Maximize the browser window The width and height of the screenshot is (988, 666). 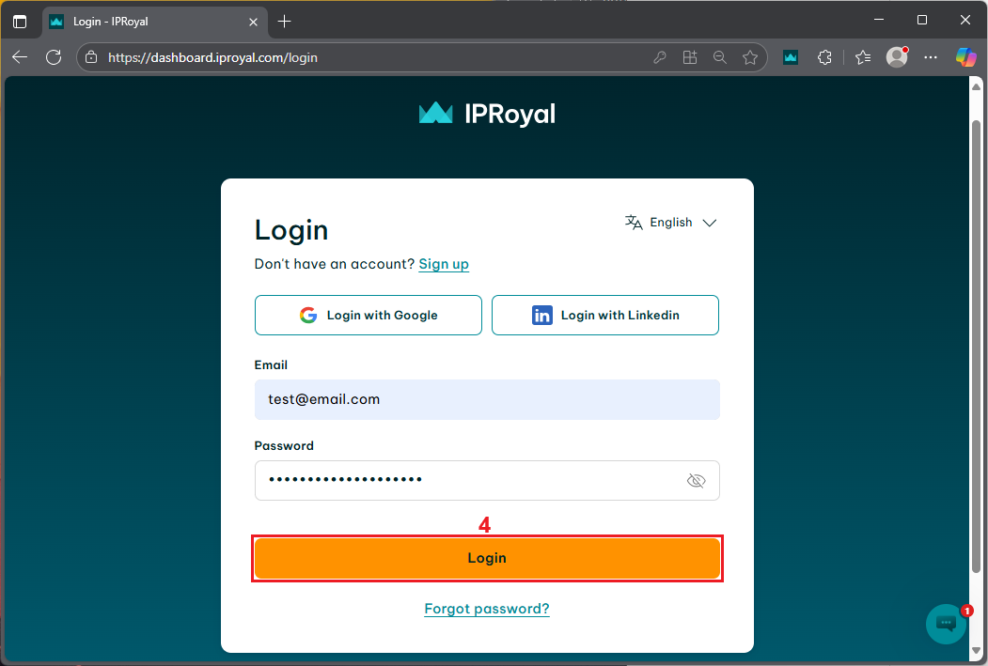pos(922,20)
